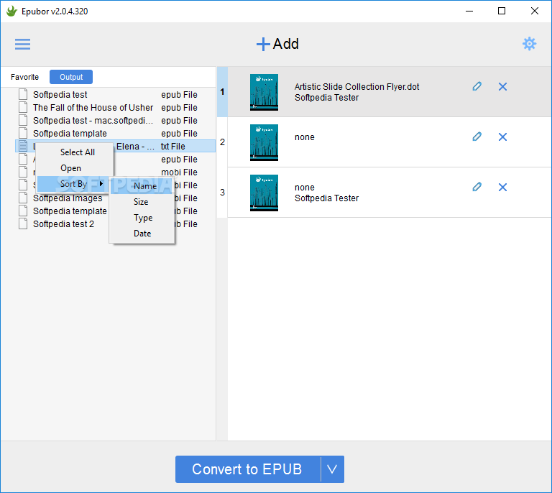
Task: Click the txt file icon in highlighted row
Action: click(23, 146)
